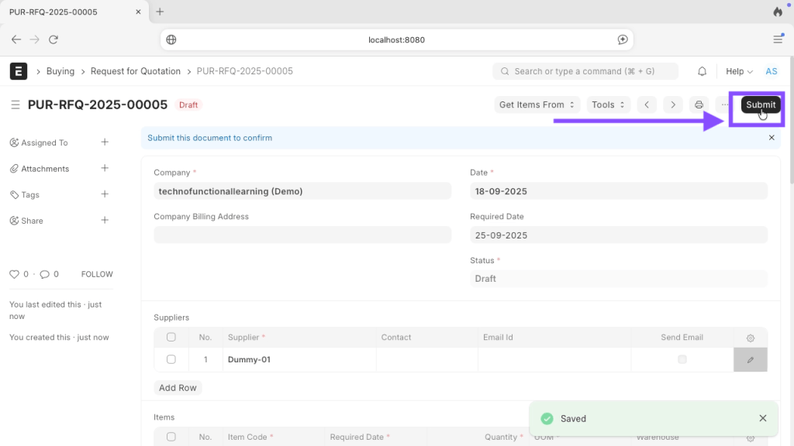Viewport: 794px width, 446px height.
Task: Toggle Send Email checkbox for Dummy-01
Action: [x=682, y=359]
